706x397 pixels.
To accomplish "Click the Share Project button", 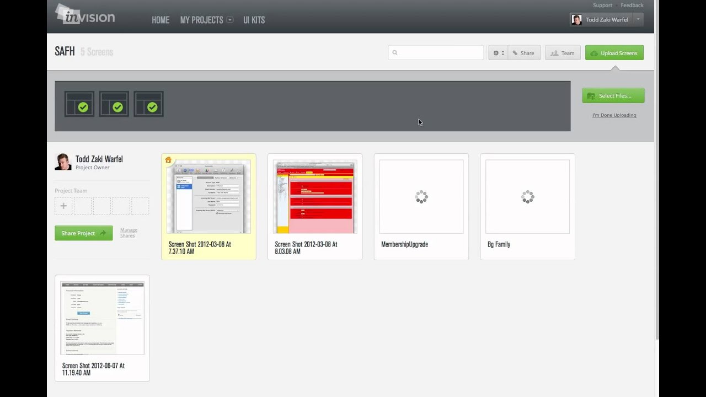I will point(84,233).
